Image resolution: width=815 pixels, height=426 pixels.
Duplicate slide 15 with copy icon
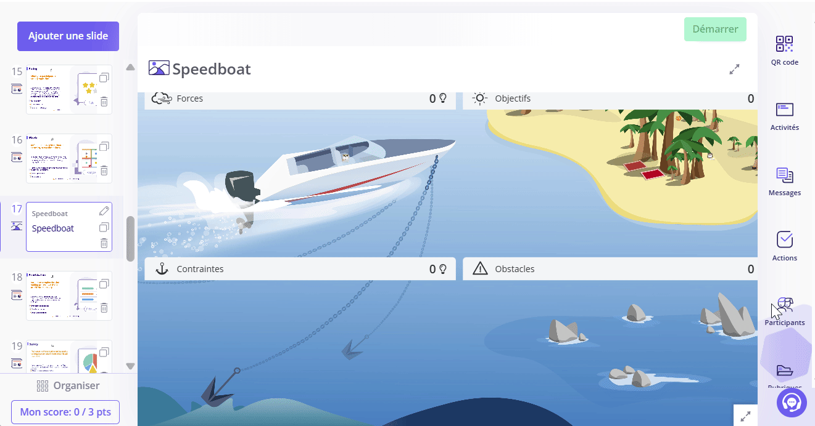click(x=104, y=78)
